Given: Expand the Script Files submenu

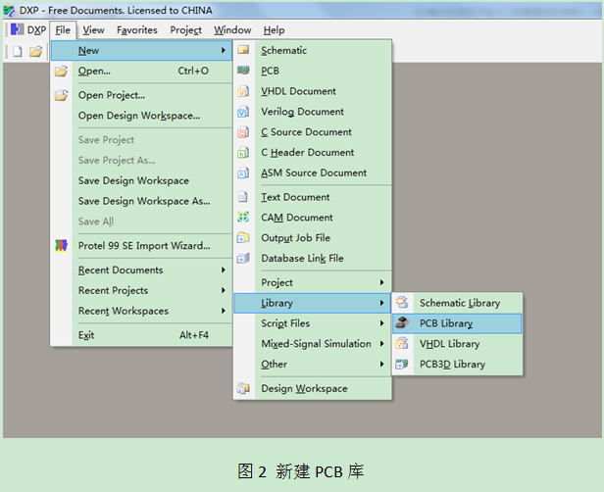Looking at the screenshot, I should (x=313, y=323).
